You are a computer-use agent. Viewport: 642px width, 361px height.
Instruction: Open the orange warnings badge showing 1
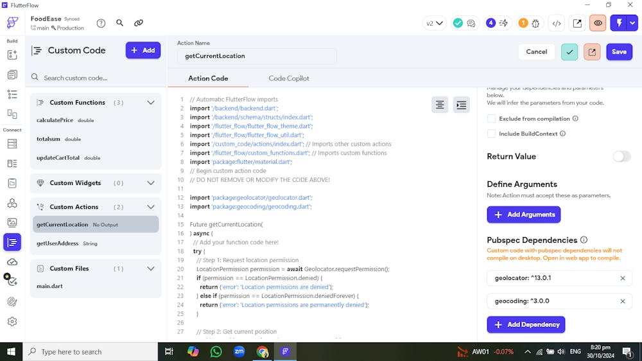pyautogui.click(x=523, y=23)
